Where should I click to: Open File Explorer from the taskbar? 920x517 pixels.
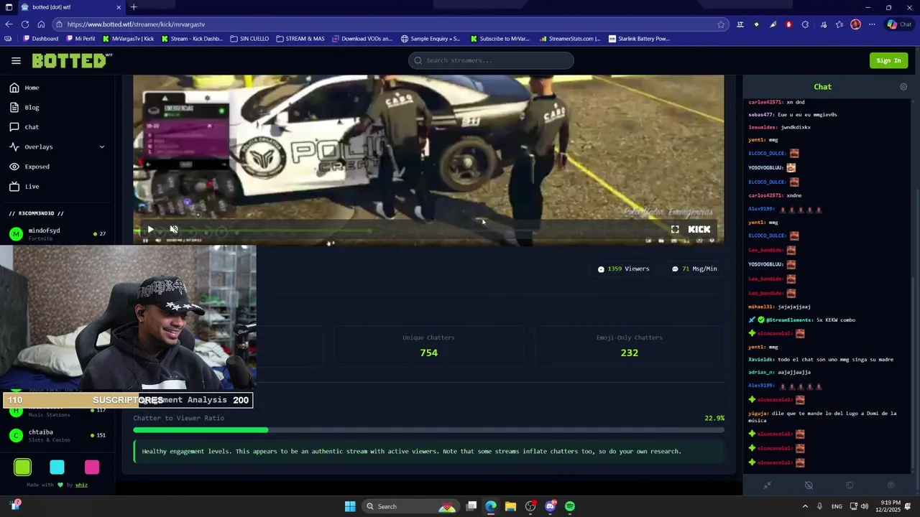pos(510,507)
